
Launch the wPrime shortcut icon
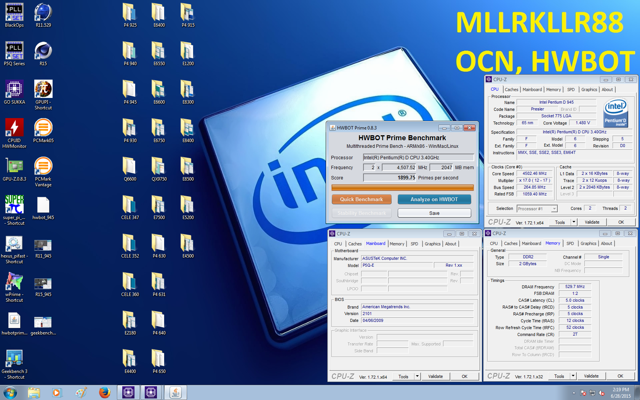(x=14, y=287)
